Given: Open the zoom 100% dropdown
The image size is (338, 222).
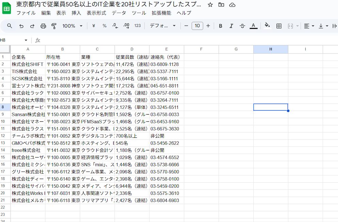Looking at the screenshot, I should pyautogui.click(x=72, y=26).
